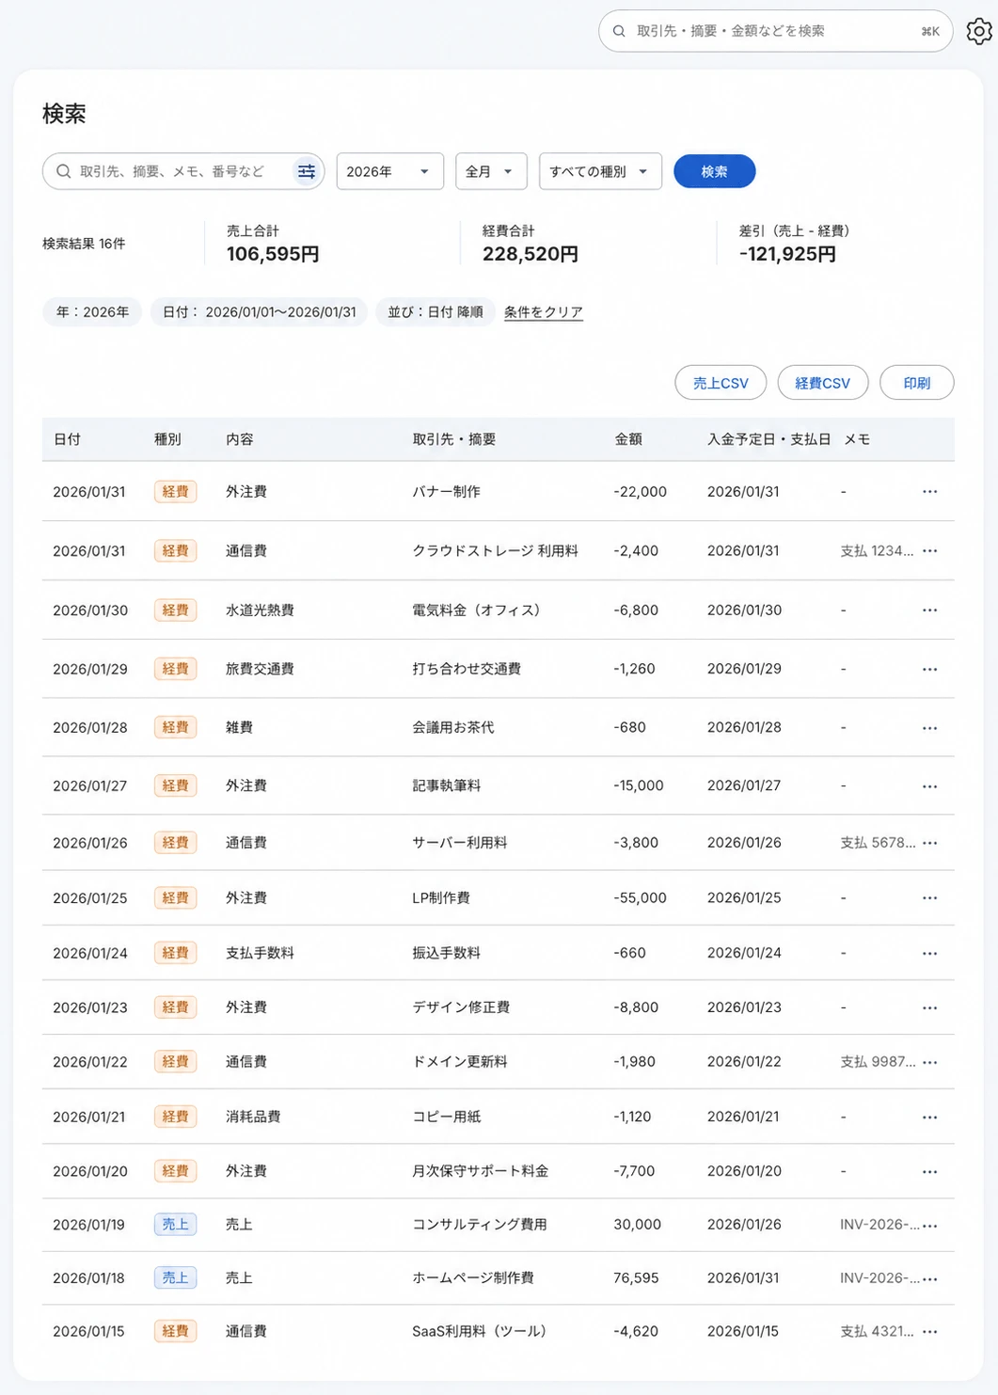Click the 印刷 print button
998x1395 pixels.
(917, 383)
